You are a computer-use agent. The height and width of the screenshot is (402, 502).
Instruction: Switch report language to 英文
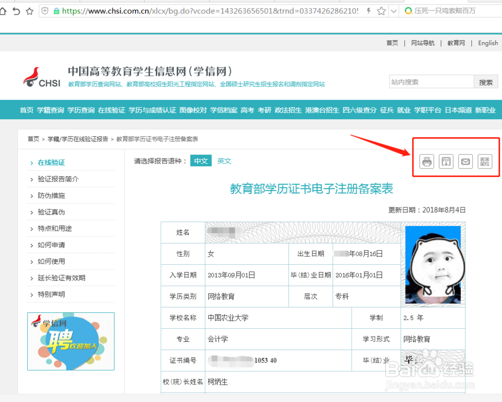(224, 161)
